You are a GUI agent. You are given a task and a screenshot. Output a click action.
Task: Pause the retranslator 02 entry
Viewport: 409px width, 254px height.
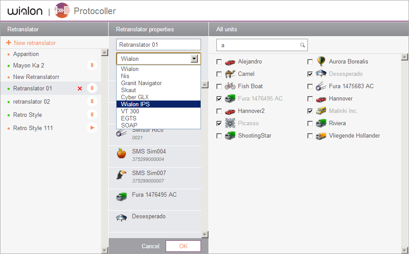coord(92,101)
